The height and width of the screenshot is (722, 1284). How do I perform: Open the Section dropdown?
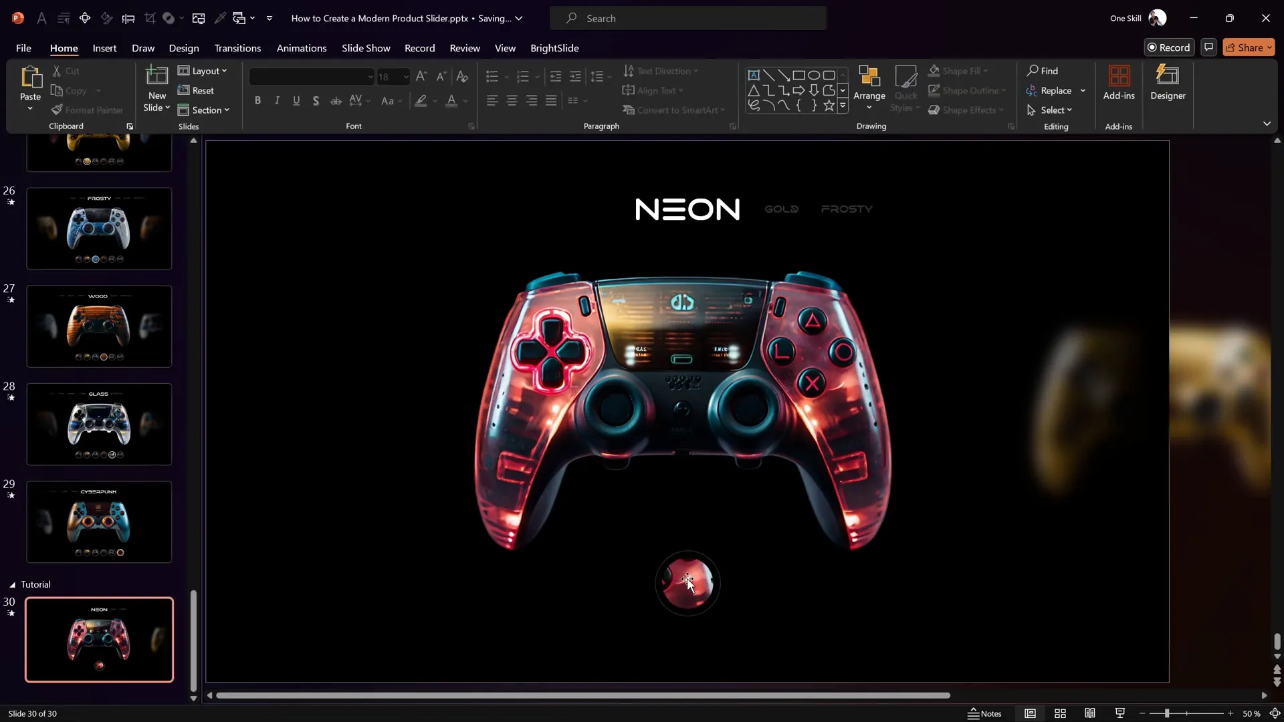(x=205, y=110)
